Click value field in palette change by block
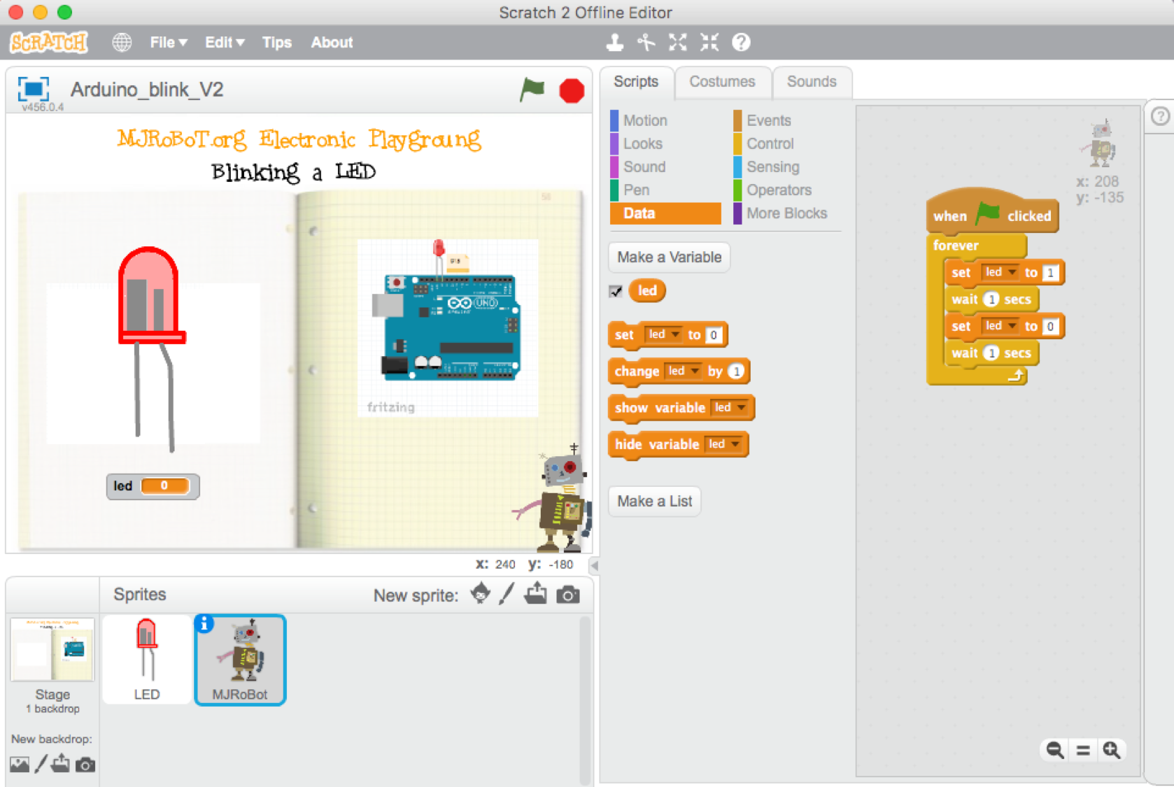 [736, 371]
